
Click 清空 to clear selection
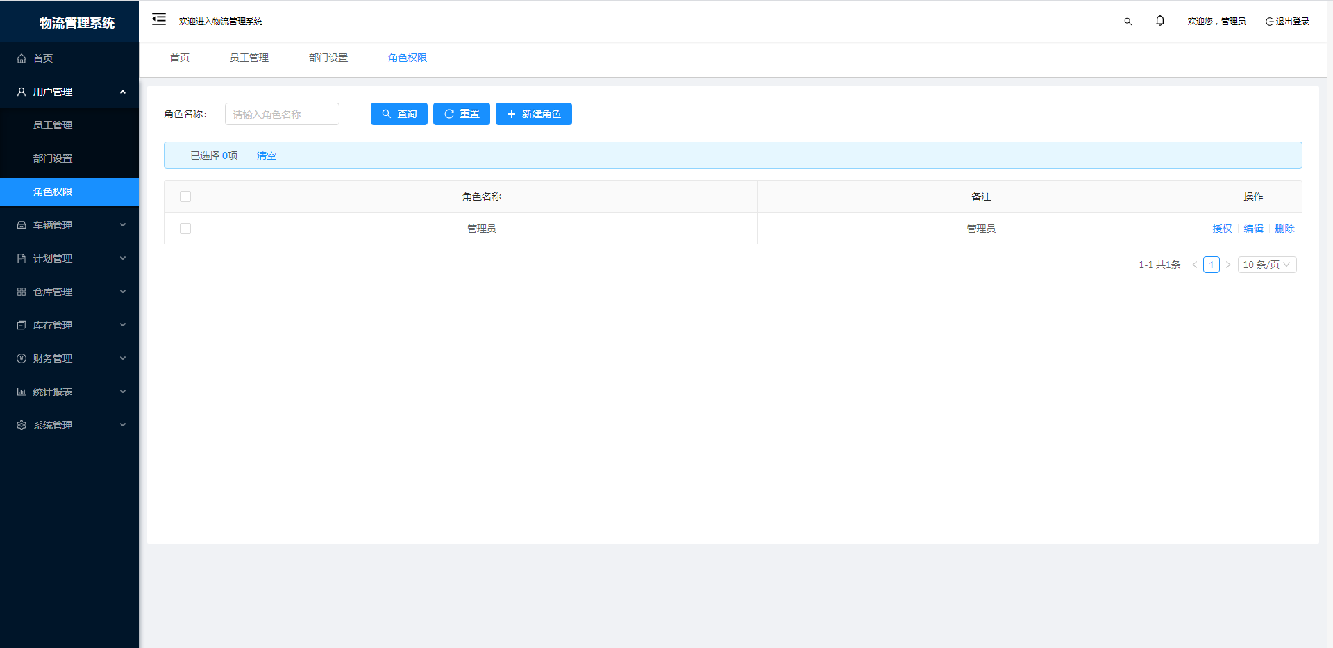[x=267, y=156]
